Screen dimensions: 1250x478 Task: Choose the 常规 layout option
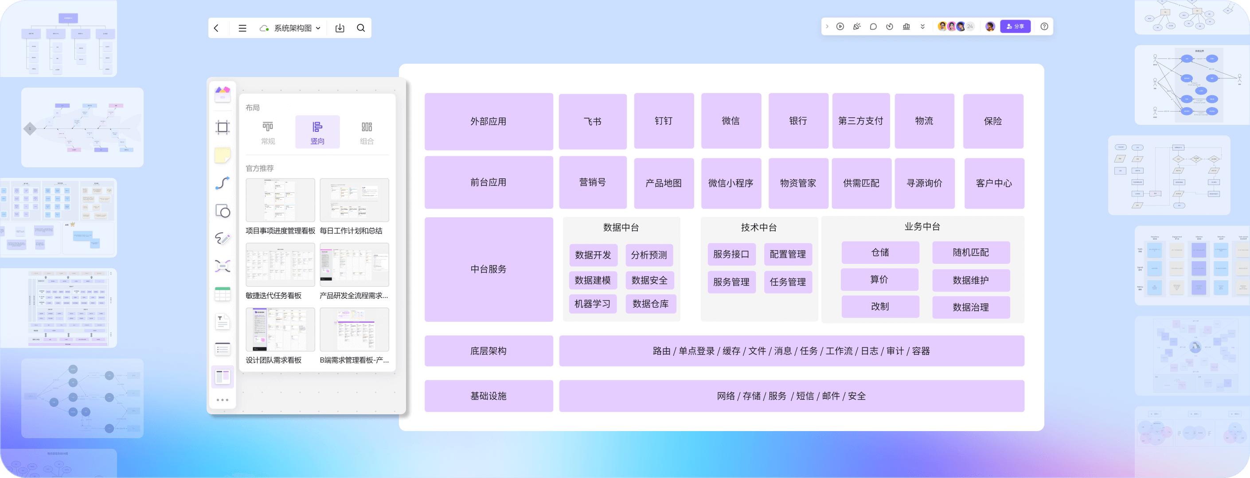[x=268, y=133]
